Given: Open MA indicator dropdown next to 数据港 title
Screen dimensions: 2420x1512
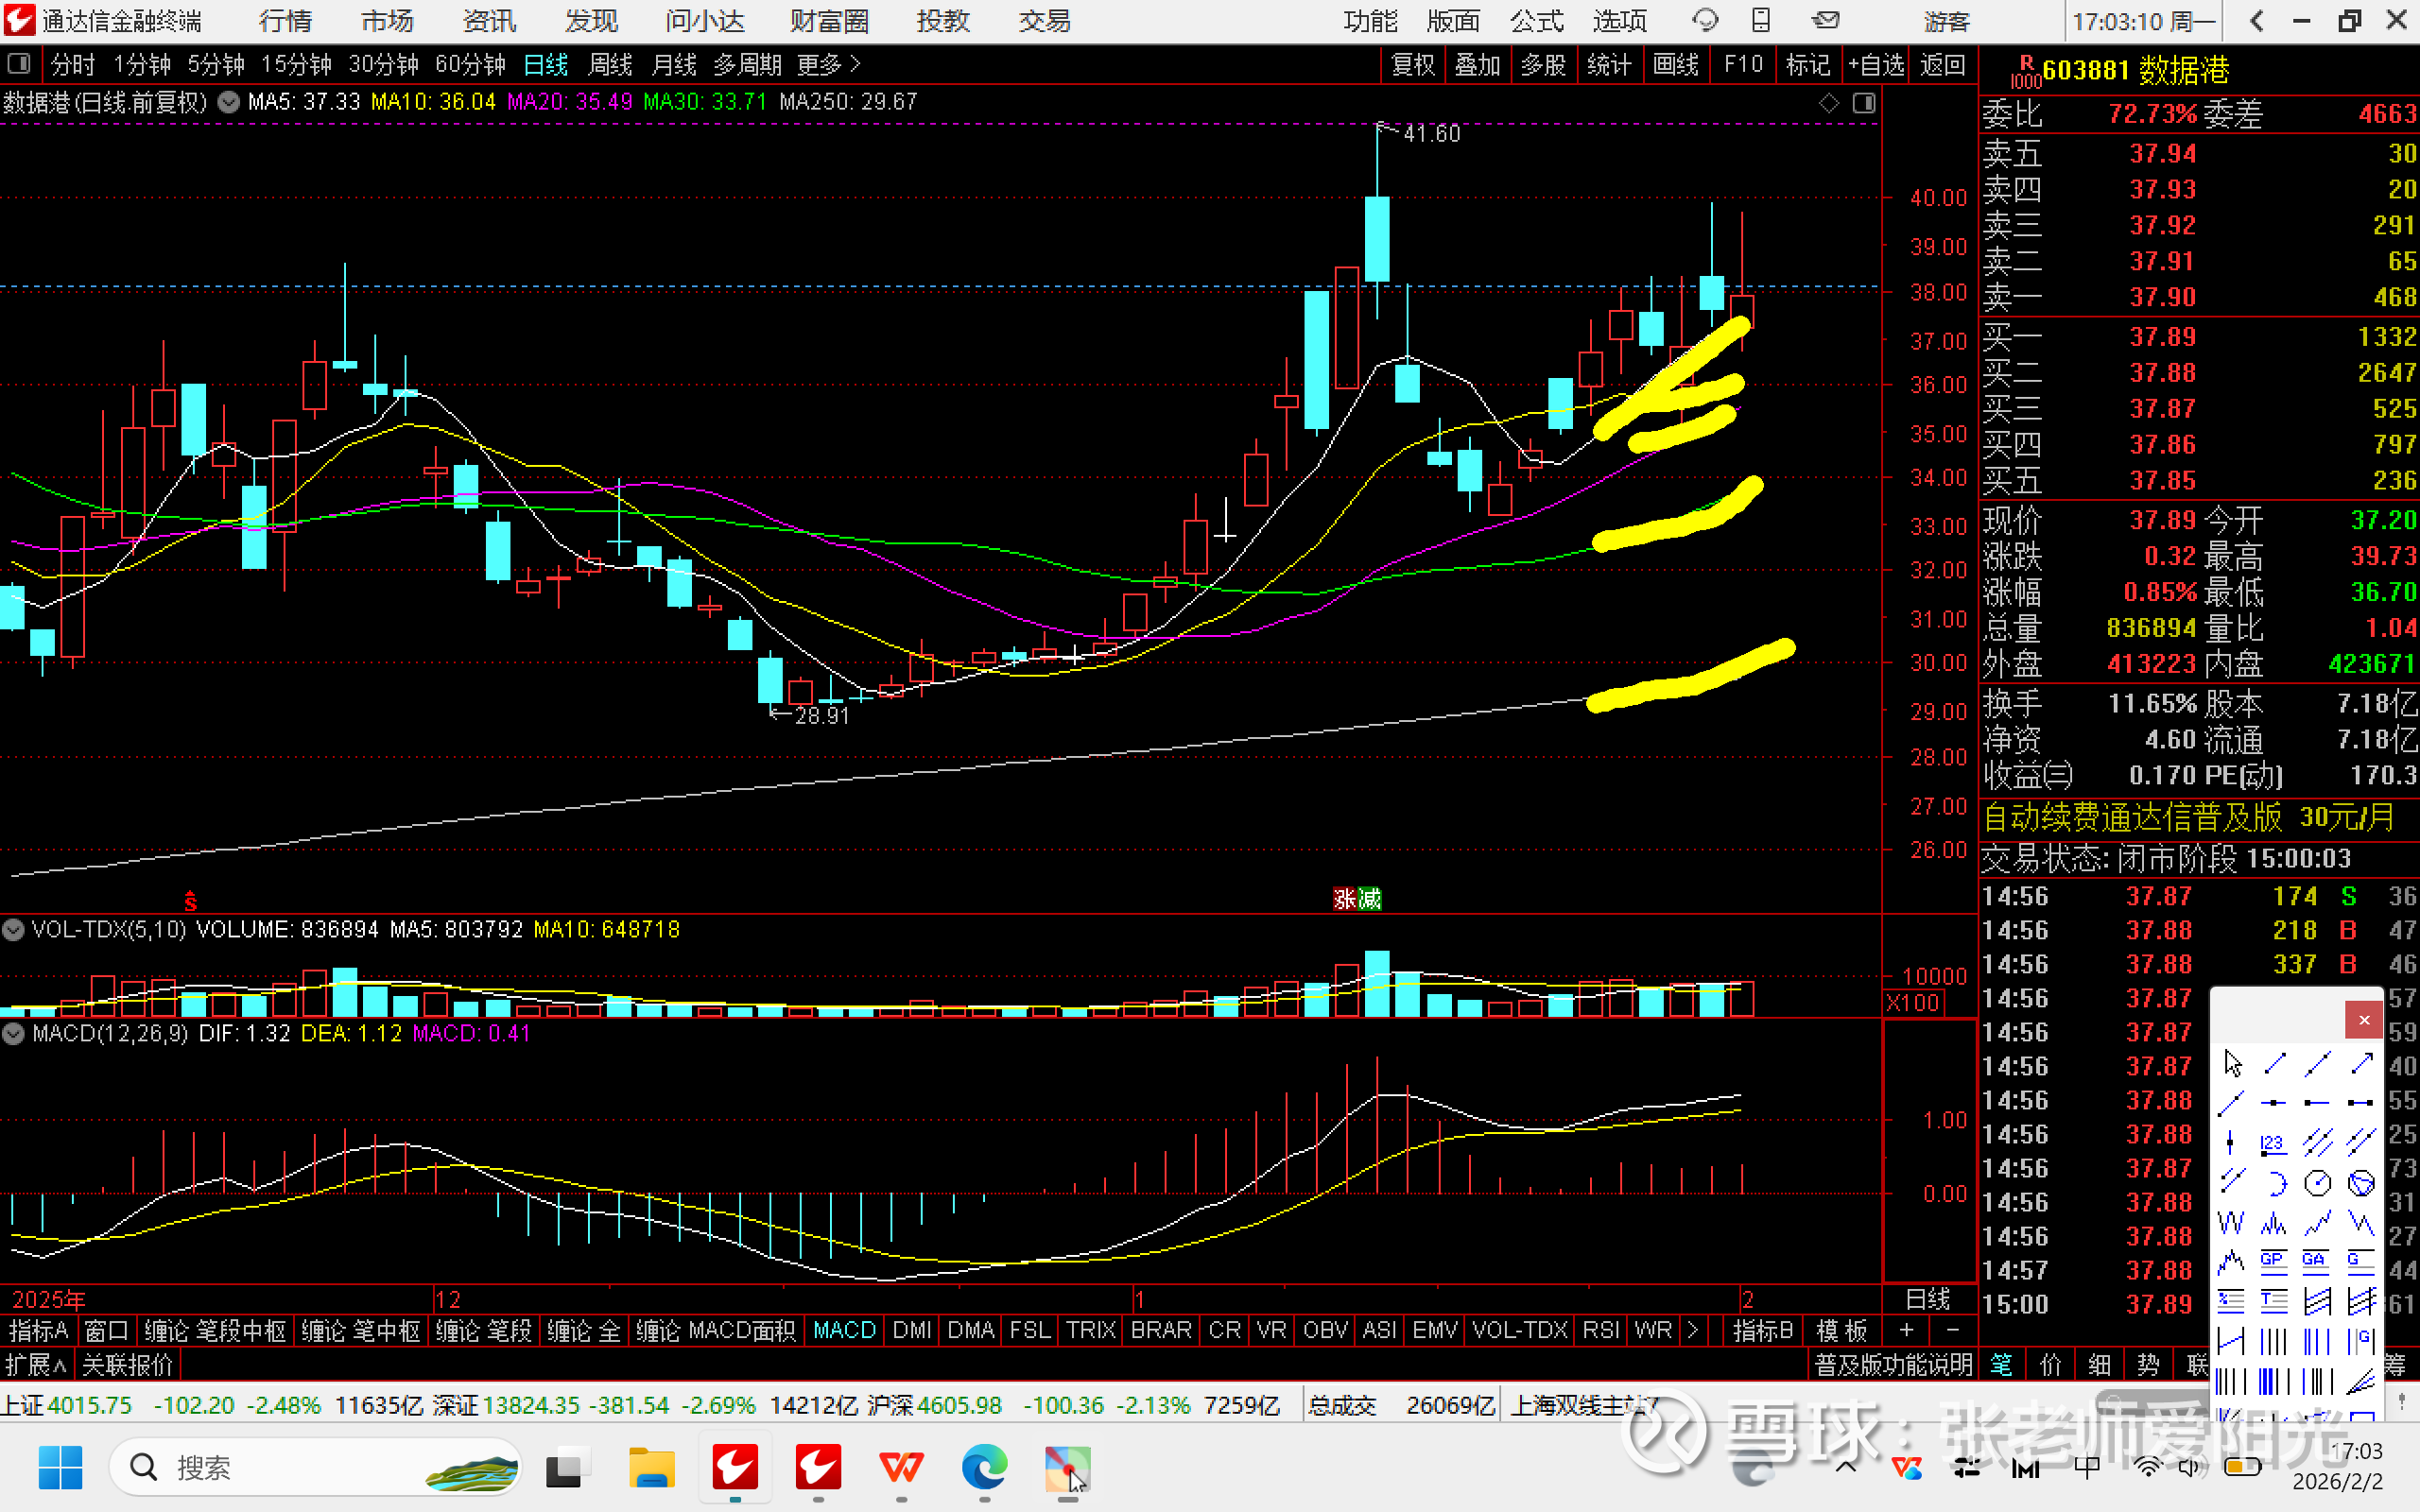Looking at the screenshot, I should [x=228, y=102].
